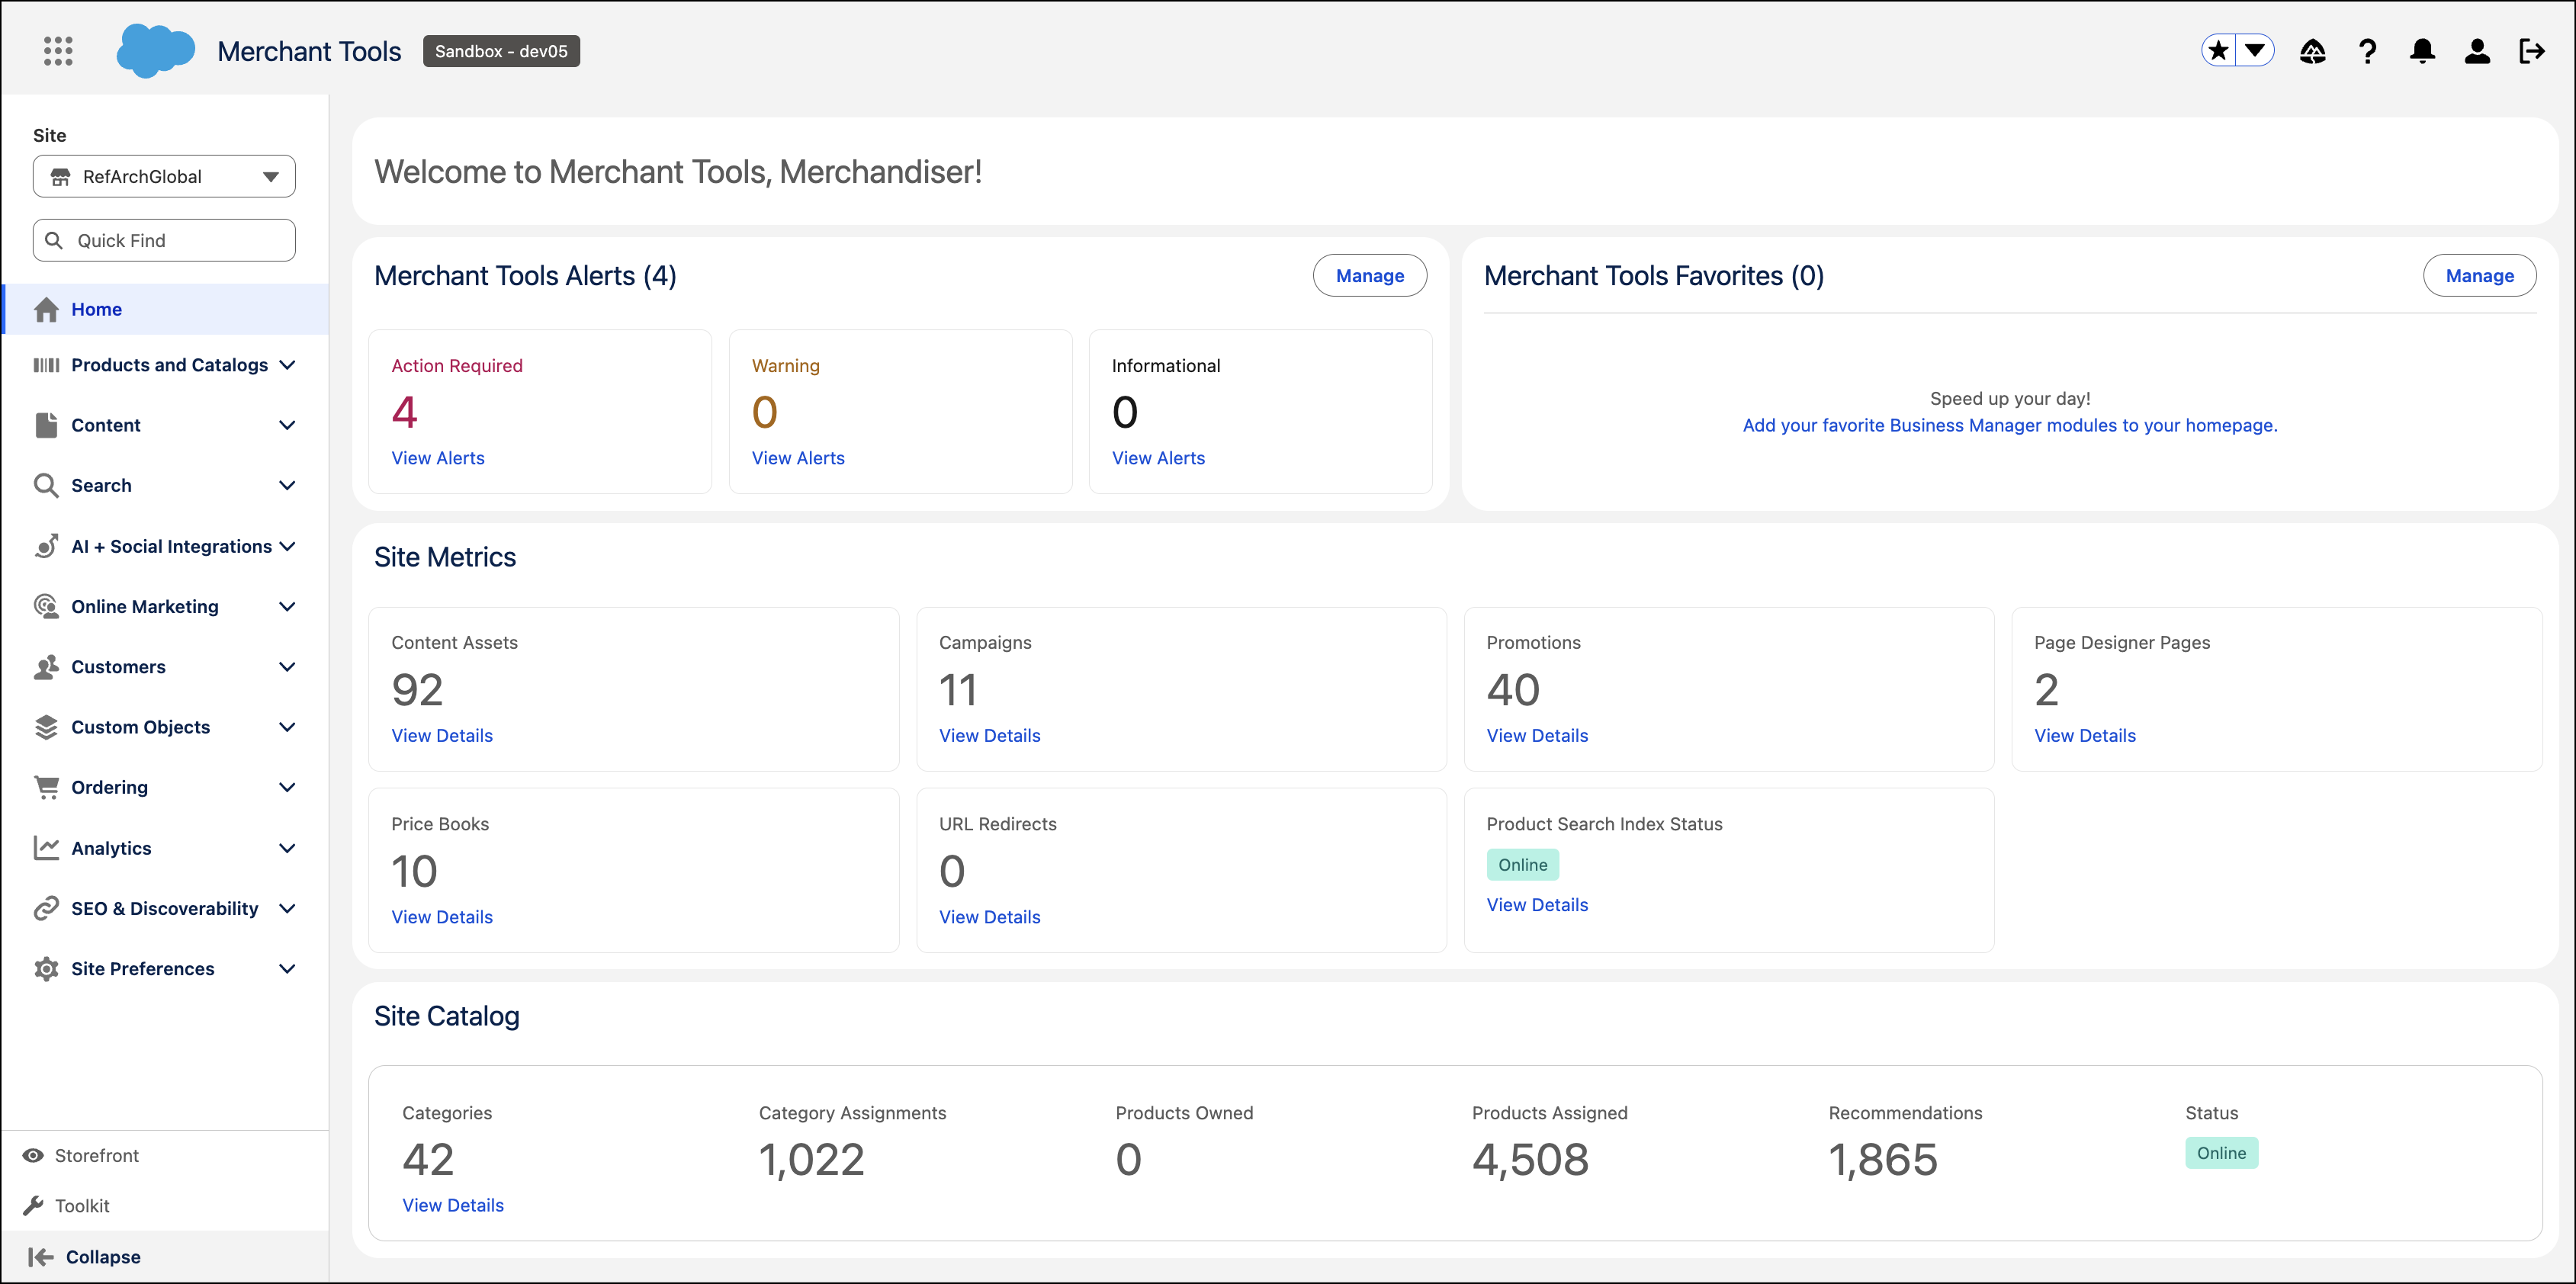This screenshot has width=2576, height=1284.
Task: Click Manage for Merchant Tools Favorites
Action: [2479, 276]
